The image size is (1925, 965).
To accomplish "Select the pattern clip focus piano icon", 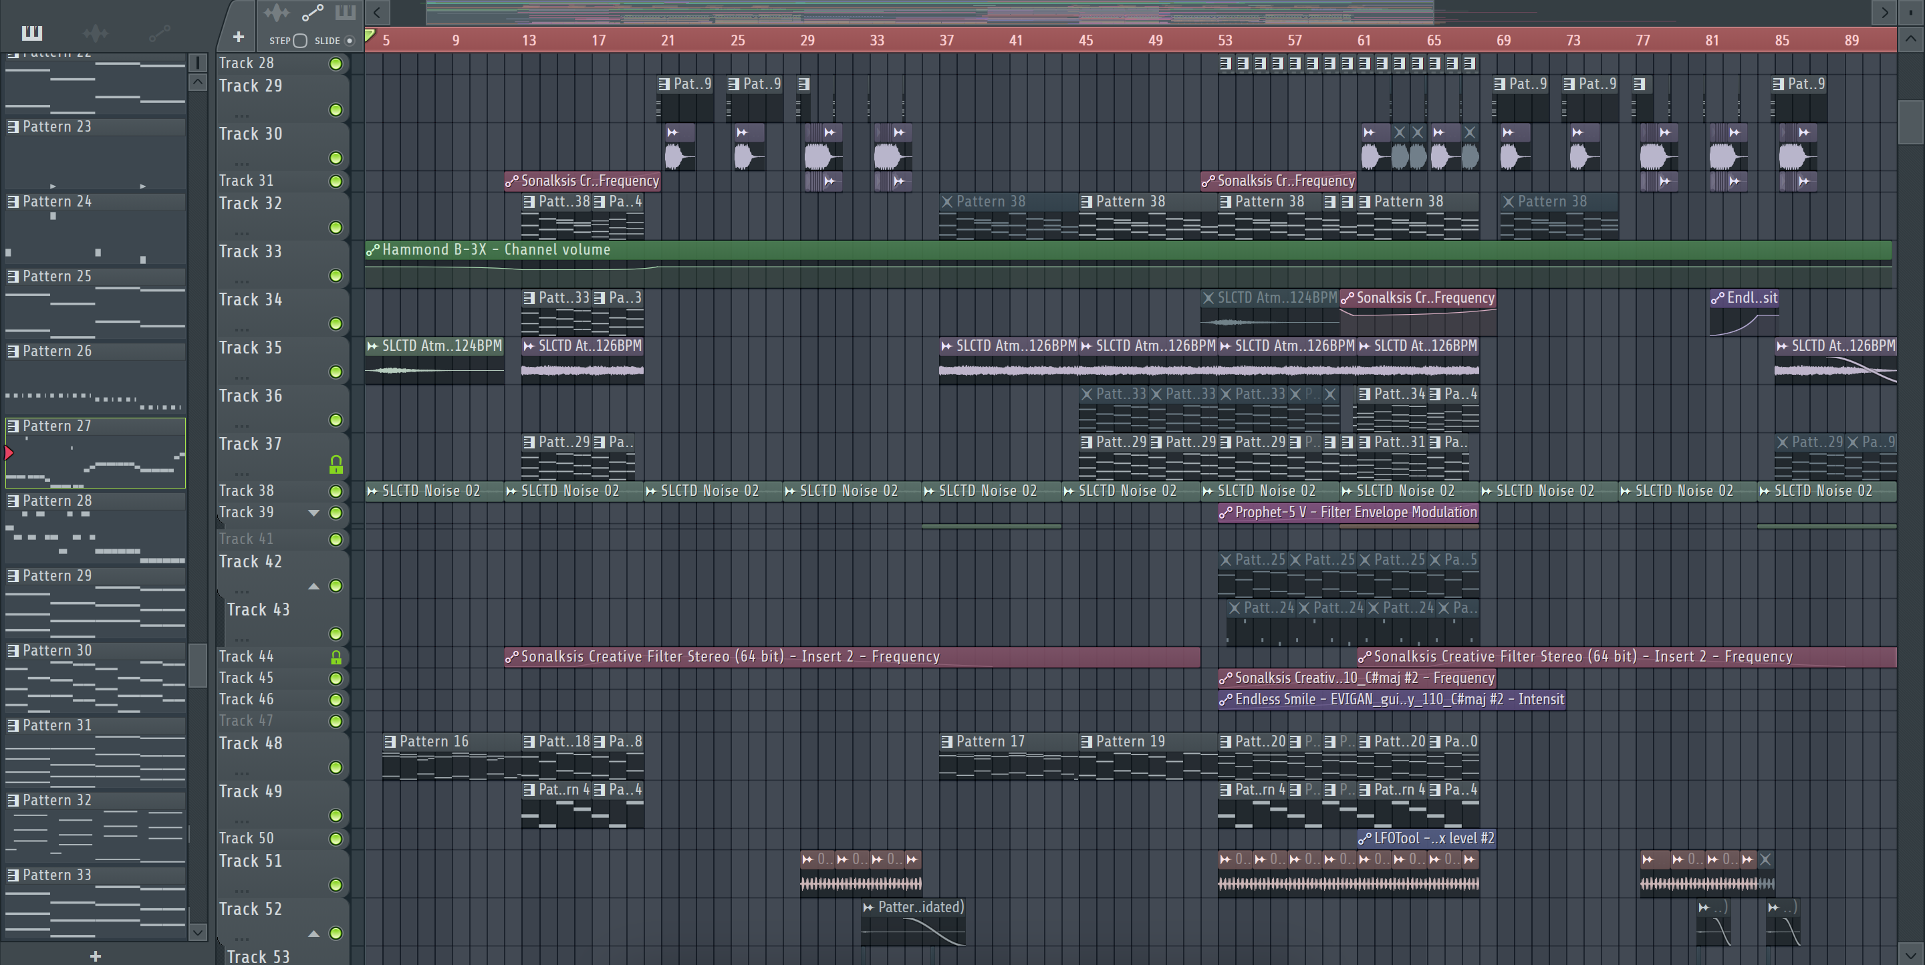I will 346,13.
